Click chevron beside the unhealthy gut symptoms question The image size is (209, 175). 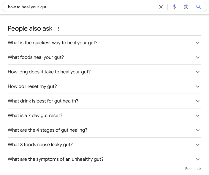[x=198, y=159]
